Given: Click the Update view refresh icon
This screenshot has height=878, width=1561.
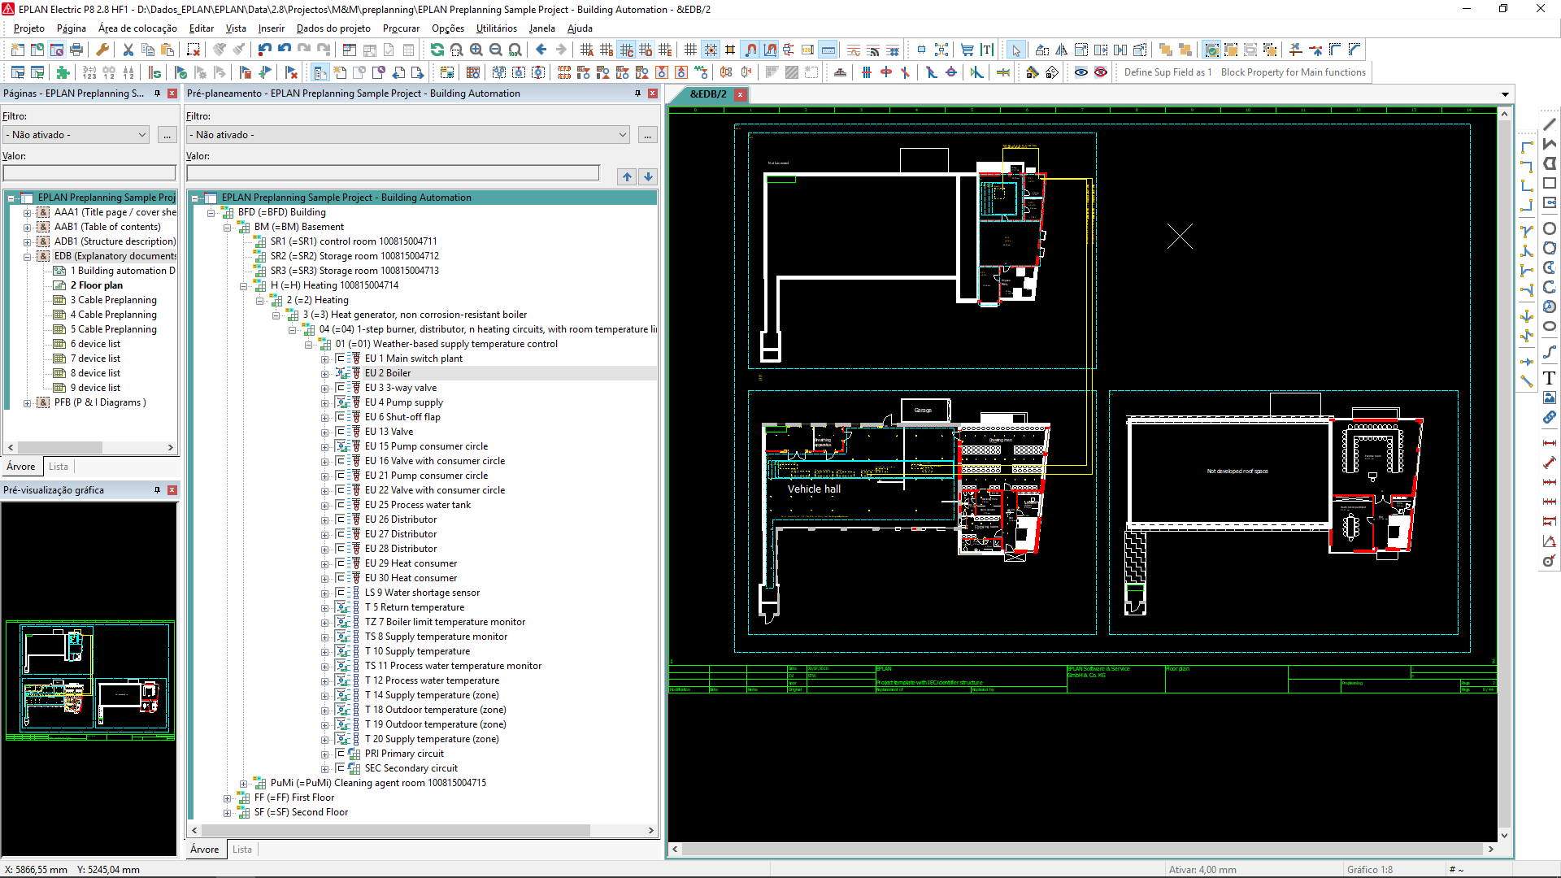Looking at the screenshot, I should 437,50.
